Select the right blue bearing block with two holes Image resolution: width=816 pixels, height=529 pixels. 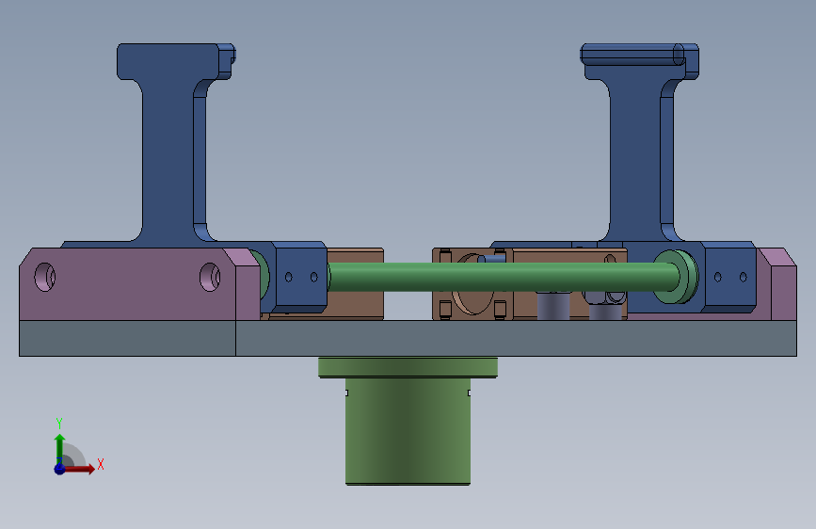730,277
